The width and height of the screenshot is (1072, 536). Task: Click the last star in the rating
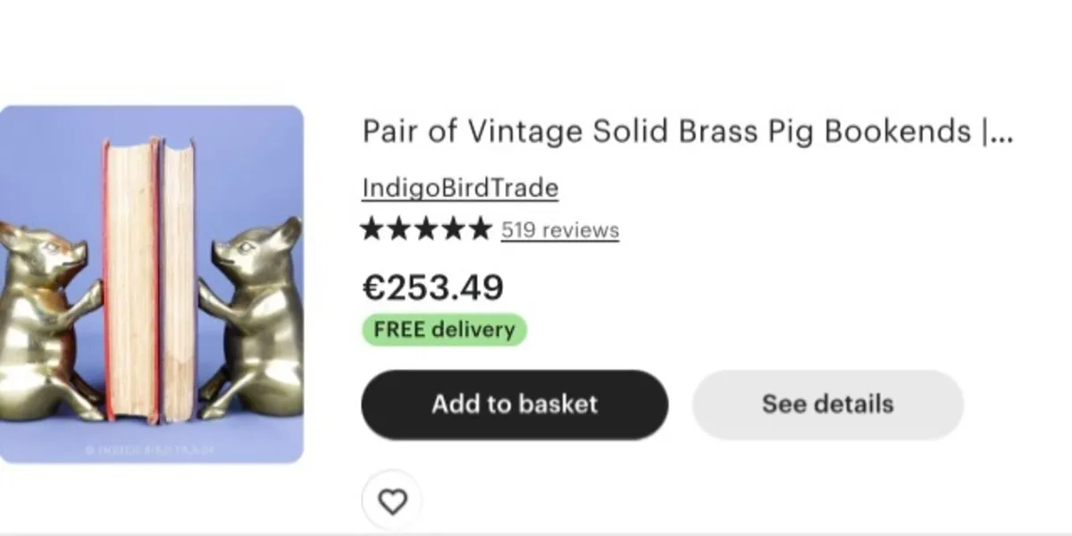pos(481,230)
